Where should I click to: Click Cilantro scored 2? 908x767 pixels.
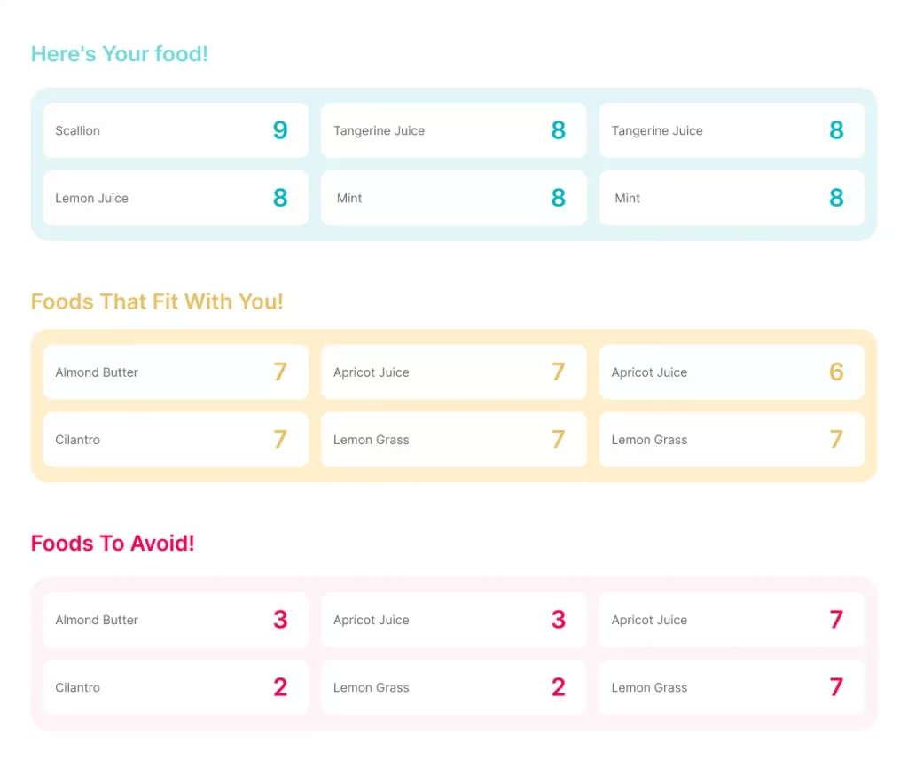pyautogui.click(x=176, y=687)
